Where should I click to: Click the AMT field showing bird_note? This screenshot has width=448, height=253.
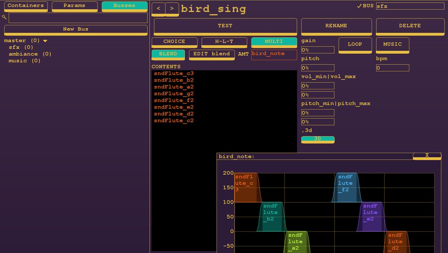[274, 55]
